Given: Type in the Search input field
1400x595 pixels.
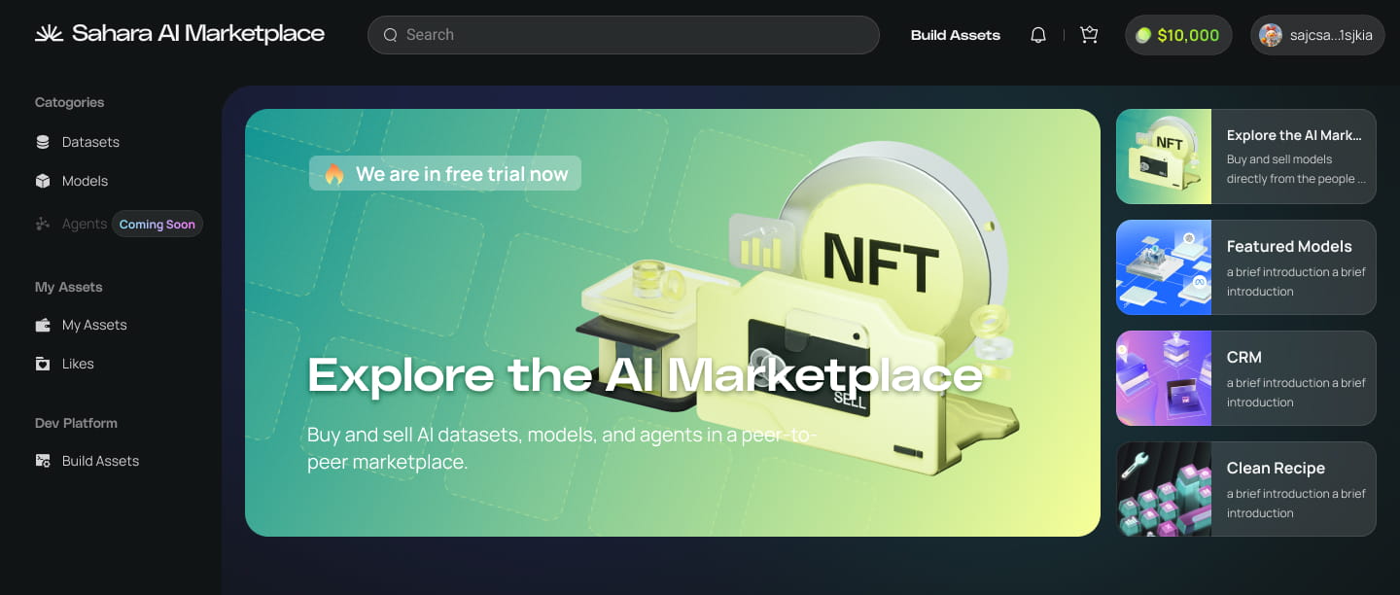Looking at the screenshot, I should pos(632,35).
